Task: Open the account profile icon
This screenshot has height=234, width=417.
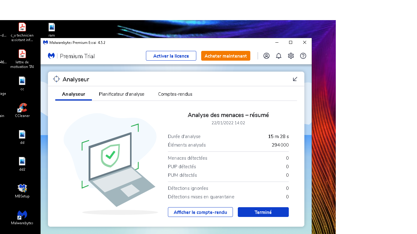Action: (x=267, y=56)
